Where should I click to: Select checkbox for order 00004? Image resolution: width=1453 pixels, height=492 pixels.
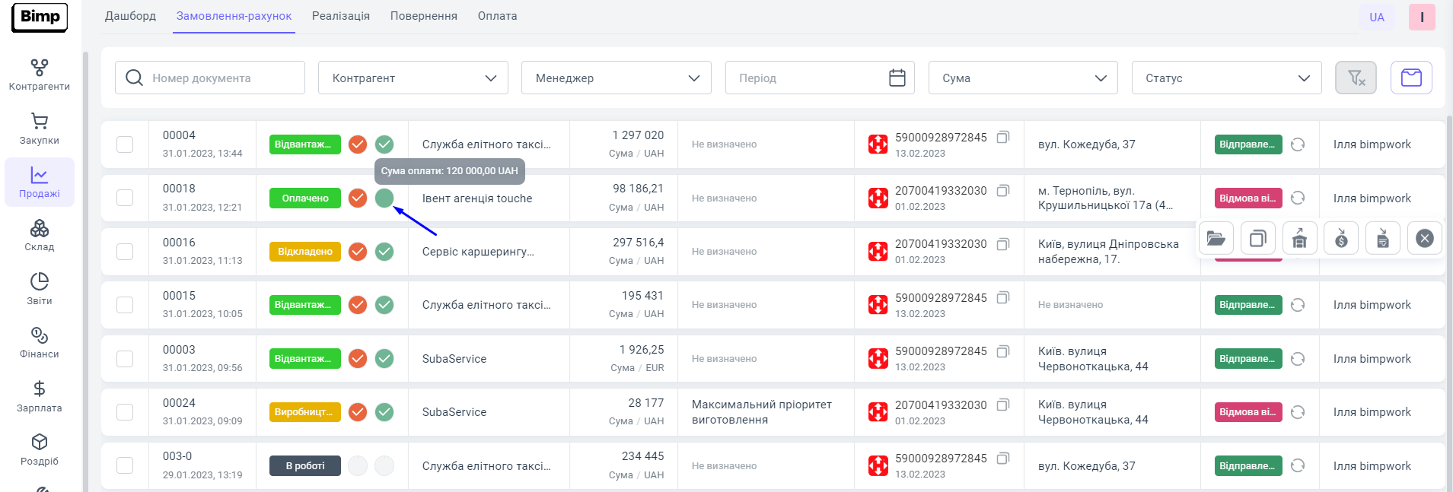[x=125, y=144]
